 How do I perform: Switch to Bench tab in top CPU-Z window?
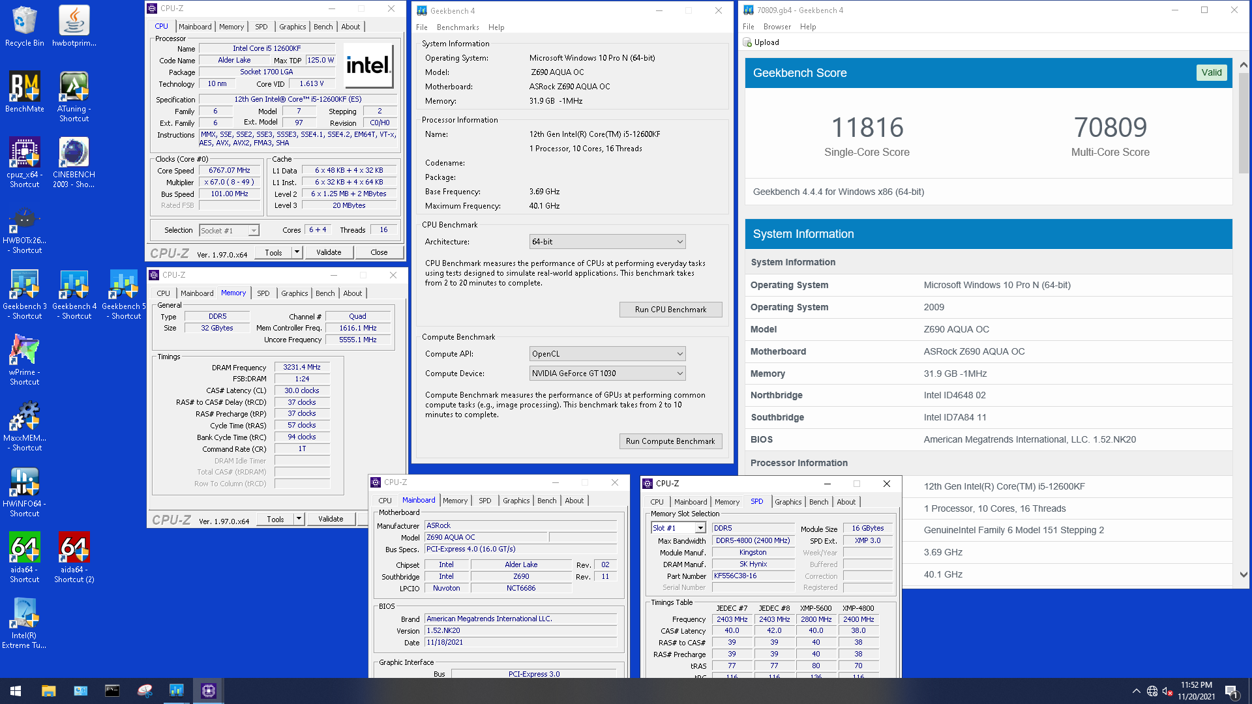pyautogui.click(x=323, y=27)
